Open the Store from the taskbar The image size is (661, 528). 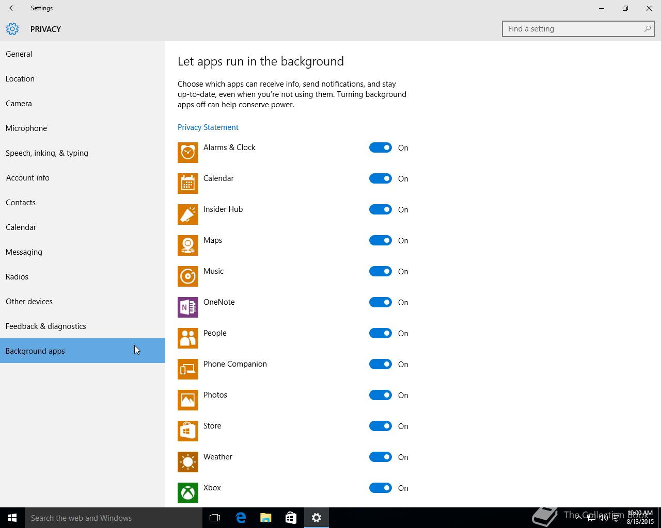(291, 518)
